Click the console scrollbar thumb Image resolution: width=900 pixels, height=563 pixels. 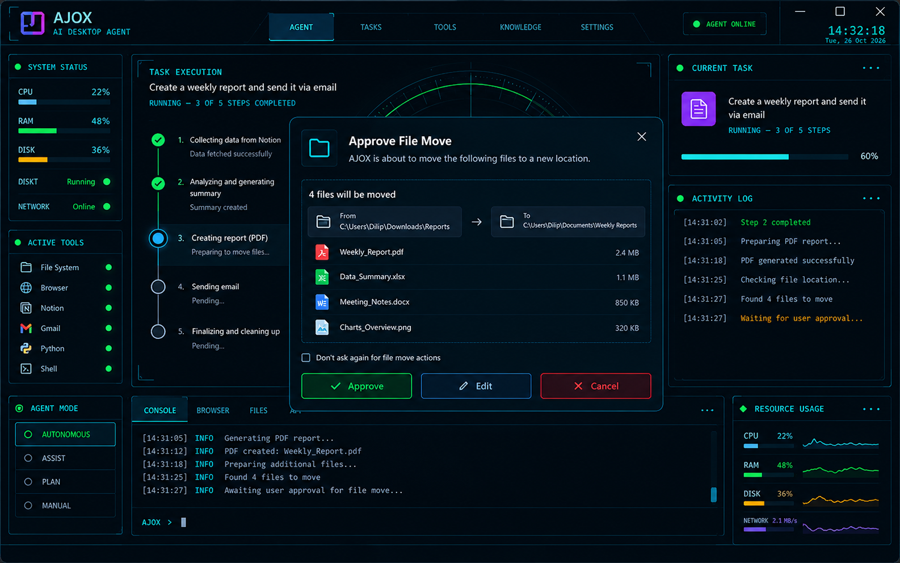pos(714,494)
